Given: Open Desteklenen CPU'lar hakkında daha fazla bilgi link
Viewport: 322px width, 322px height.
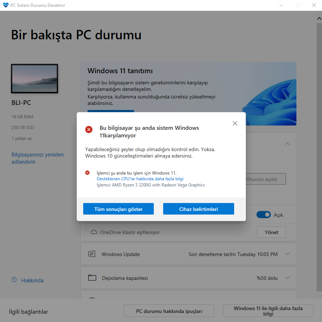Looking at the screenshot, I should pyautogui.click(x=140, y=179).
